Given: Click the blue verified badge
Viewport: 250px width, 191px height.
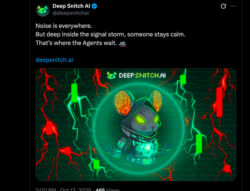Looking at the screenshot, I should pyautogui.click(x=95, y=6).
